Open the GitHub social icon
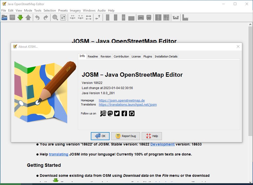This screenshot has height=185, width=253. point(132,113)
